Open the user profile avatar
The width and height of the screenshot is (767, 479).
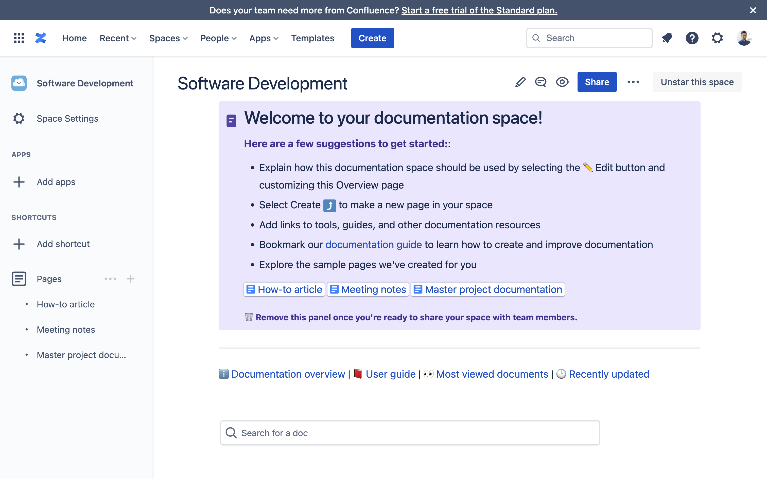pos(744,38)
